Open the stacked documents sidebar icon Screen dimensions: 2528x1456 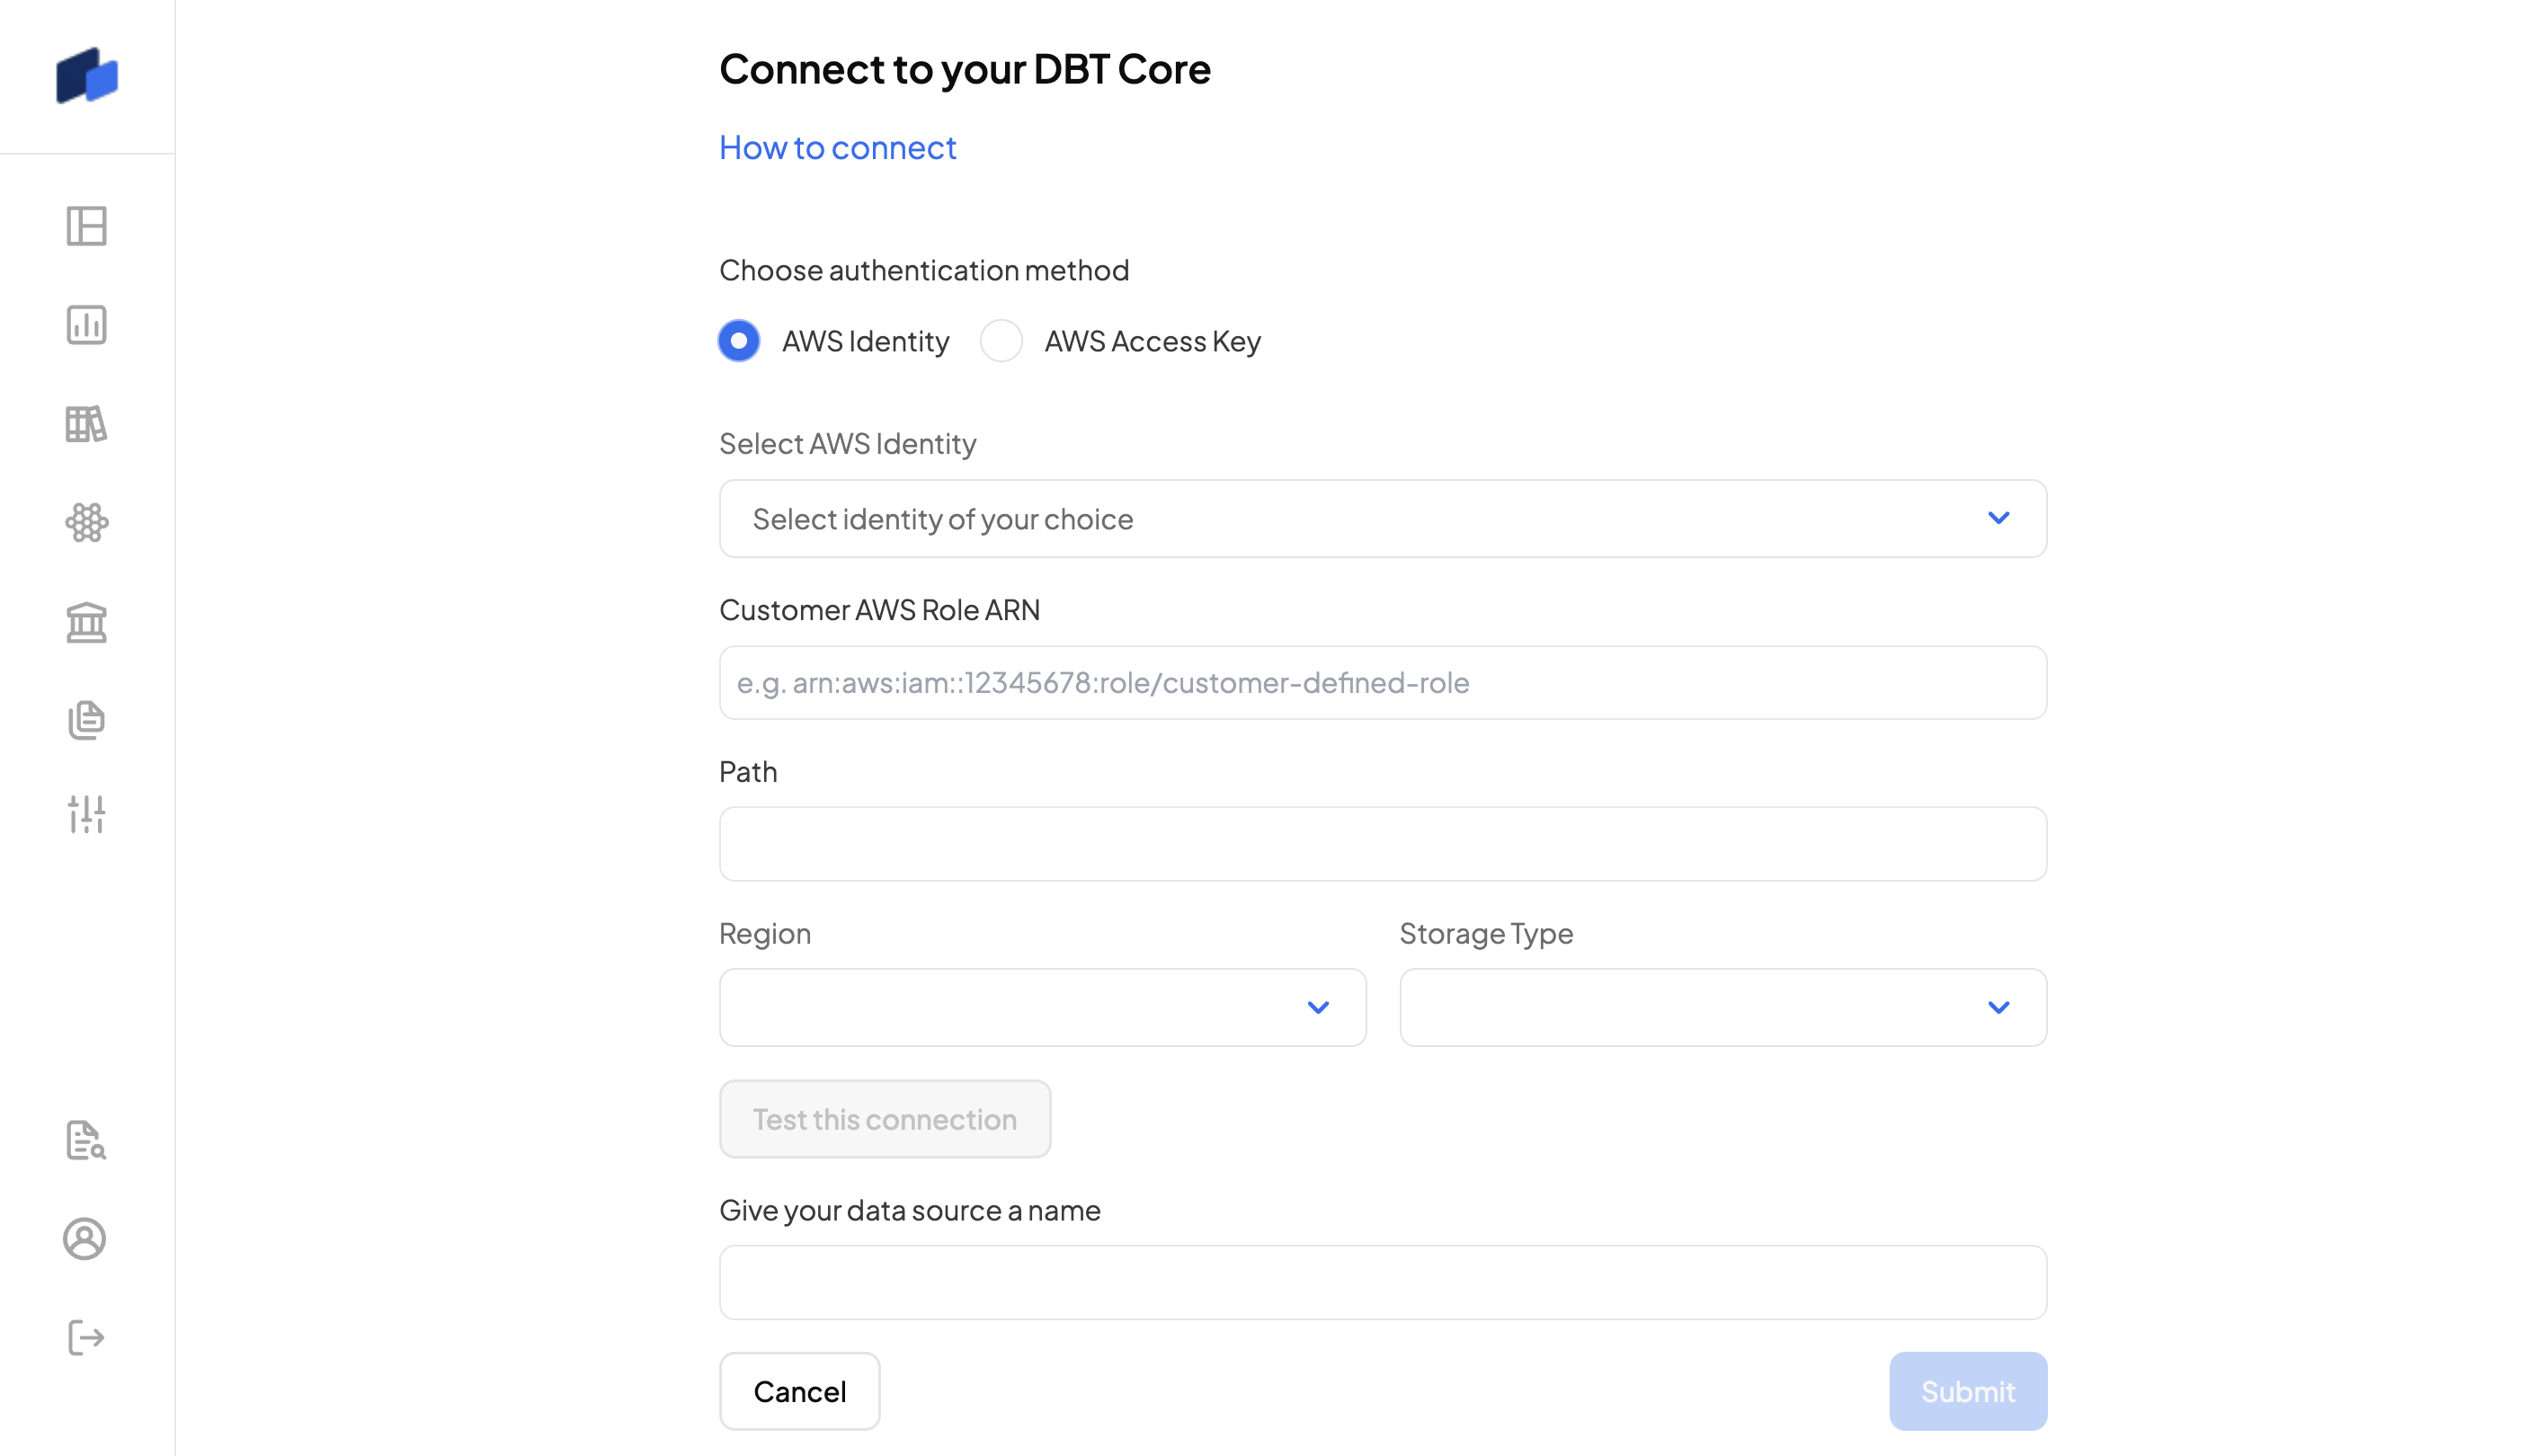87,720
